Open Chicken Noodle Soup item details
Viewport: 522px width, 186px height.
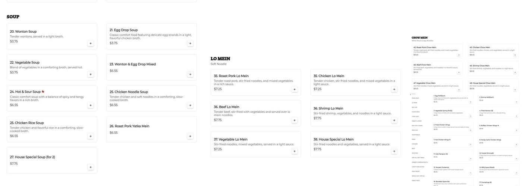pyautogui.click(x=145, y=96)
